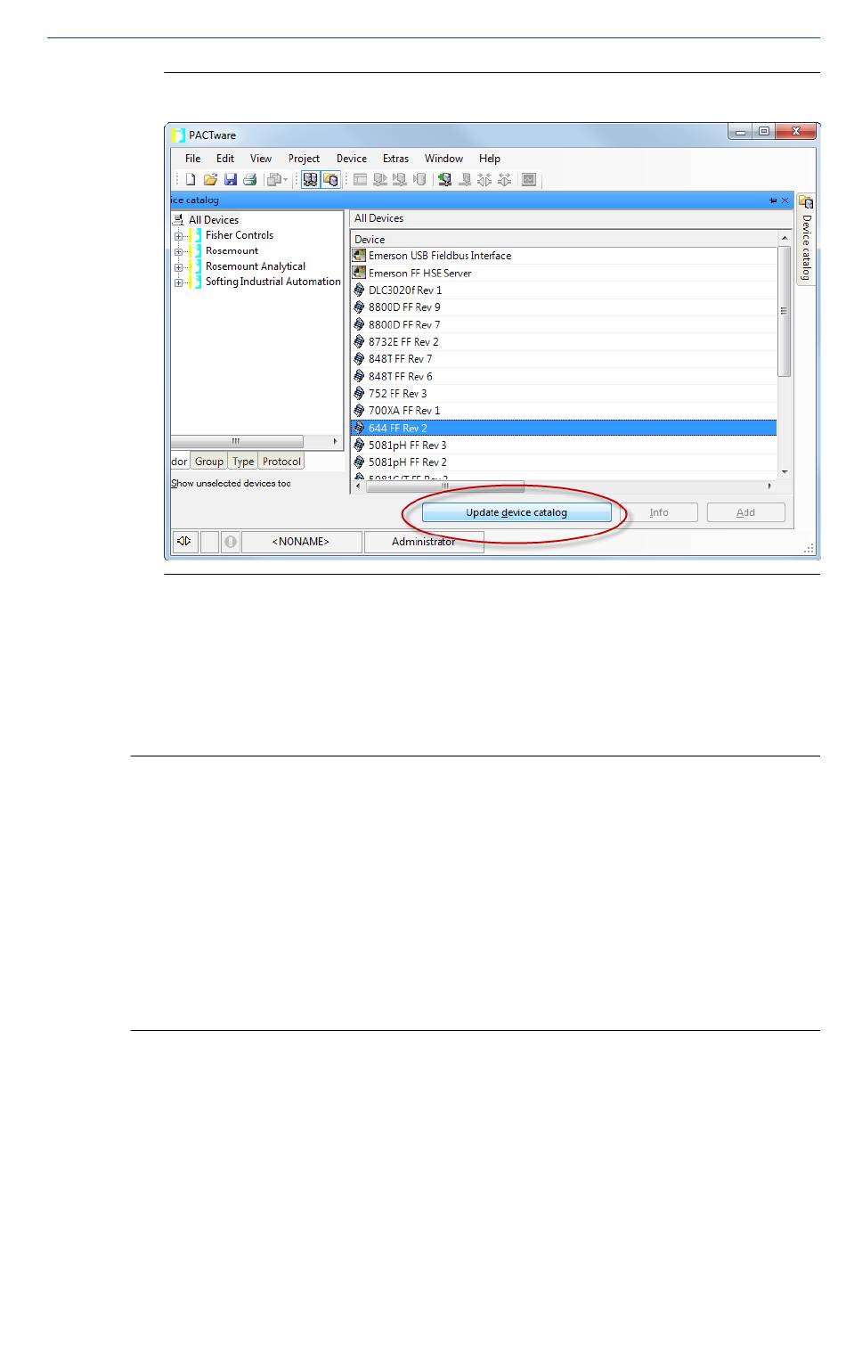Select Emerson USB Fieldbus Interface row
The width and height of the screenshot is (846, 1349).
[564, 256]
